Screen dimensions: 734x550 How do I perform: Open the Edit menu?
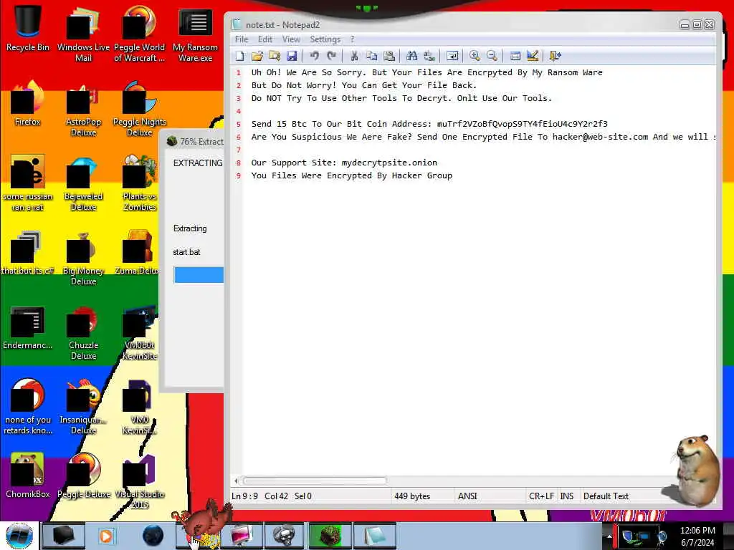coord(265,39)
